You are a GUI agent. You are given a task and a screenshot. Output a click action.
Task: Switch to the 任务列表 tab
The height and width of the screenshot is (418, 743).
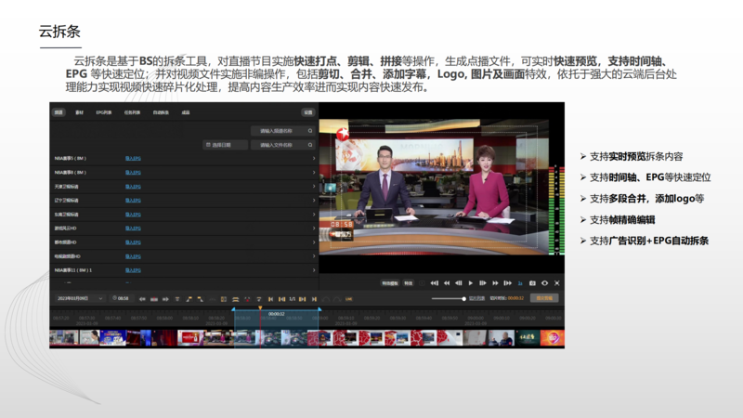[131, 111]
